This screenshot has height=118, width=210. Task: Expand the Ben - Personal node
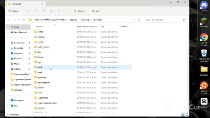click(8, 32)
